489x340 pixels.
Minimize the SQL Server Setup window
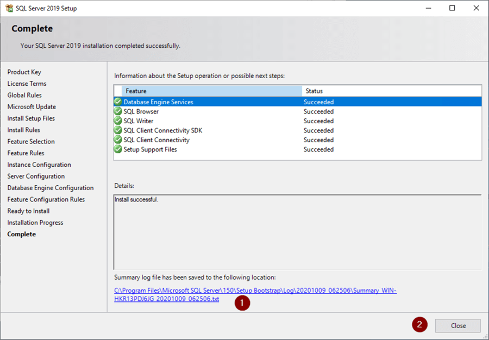pyautogui.click(x=428, y=8)
